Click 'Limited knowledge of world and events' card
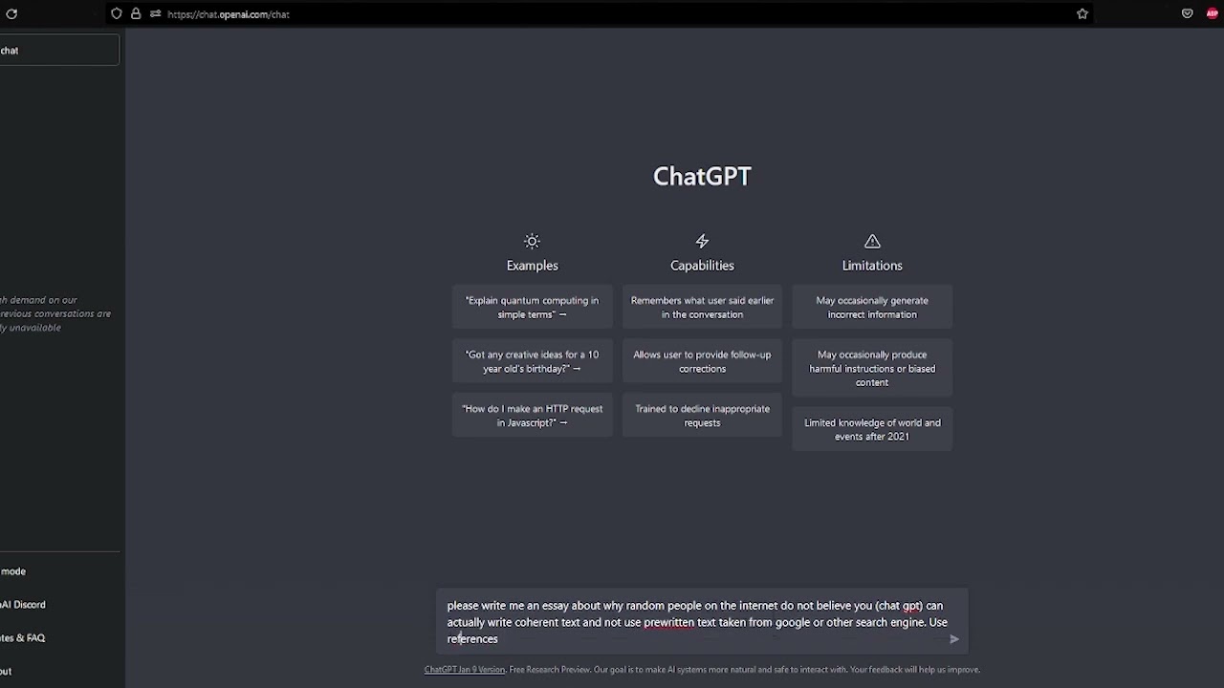Image resolution: width=1224 pixels, height=688 pixels. [872, 430]
